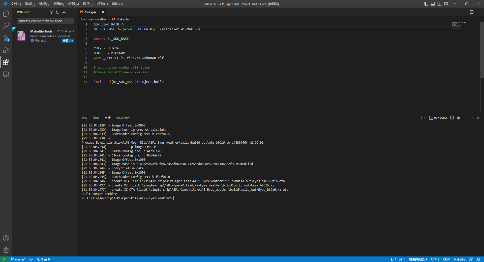484x262 pixels.
Task: Open the 运行(R) menu
Action: pos(88,4)
